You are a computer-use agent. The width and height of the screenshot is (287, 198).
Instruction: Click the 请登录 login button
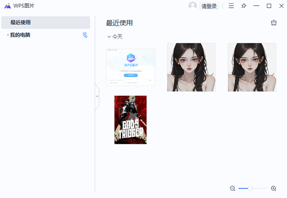coord(209,6)
